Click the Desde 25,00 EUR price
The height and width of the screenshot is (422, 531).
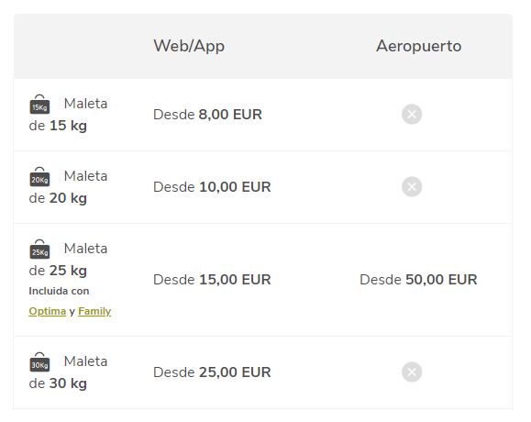tap(212, 372)
